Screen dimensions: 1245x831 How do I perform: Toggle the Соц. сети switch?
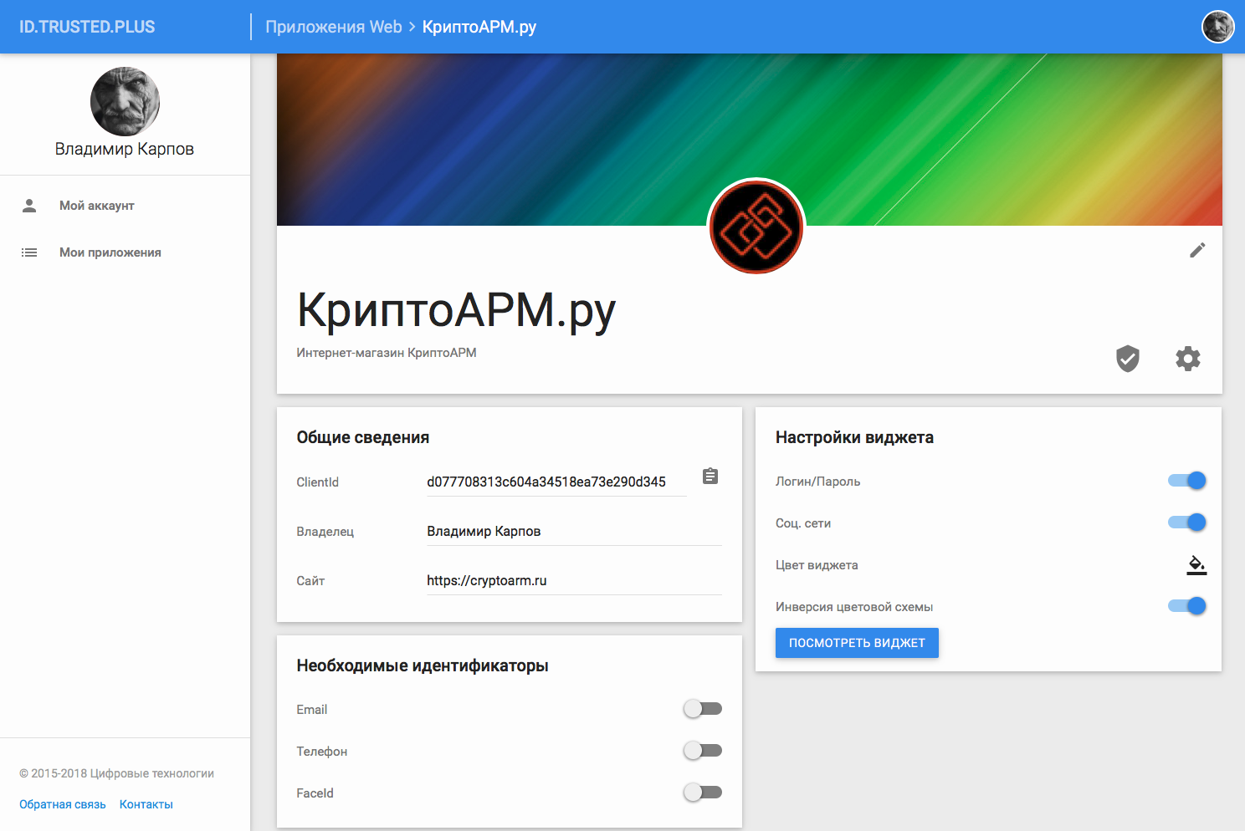1187,523
